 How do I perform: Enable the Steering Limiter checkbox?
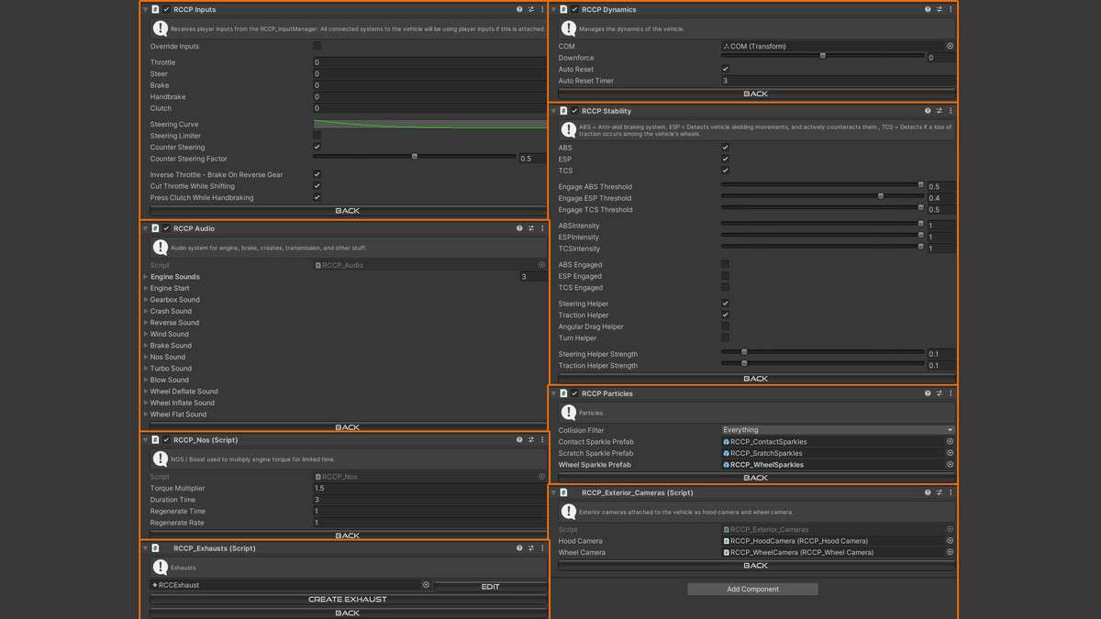(317, 136)
